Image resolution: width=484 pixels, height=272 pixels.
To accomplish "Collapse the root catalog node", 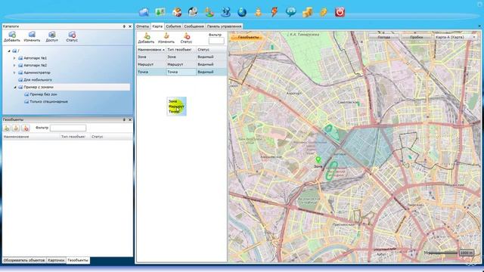I will pyautogui.click(x=9, y=51).
